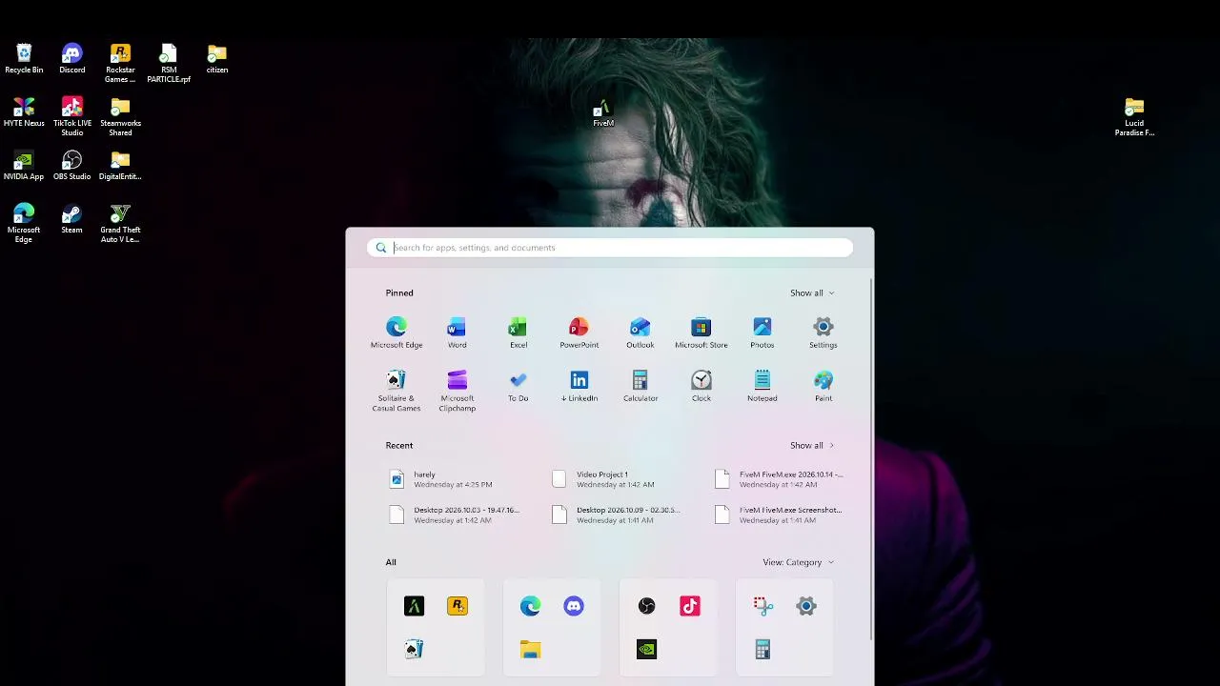Select the citizen folder on desktop
The image size is (1220, 686).
click(217, 59)
